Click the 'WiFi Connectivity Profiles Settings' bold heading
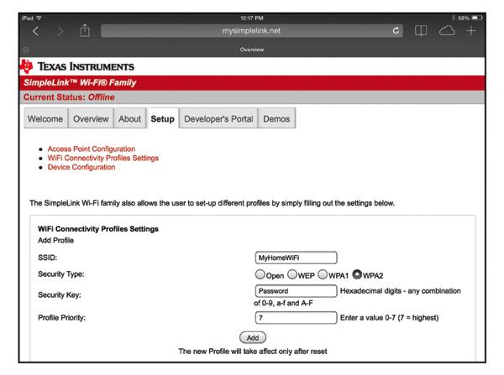 [98, 229]
